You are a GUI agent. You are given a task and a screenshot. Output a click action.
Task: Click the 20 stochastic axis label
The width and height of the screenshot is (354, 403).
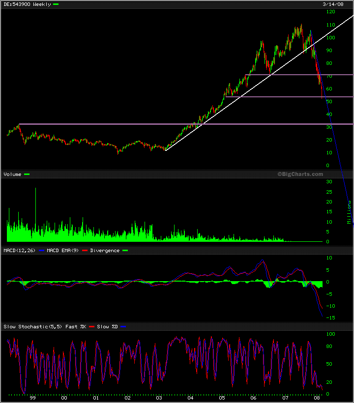[329, 382]
